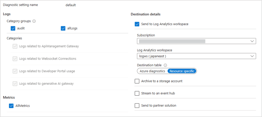Click the ApiManagement Gateway logs checkbox
This screenshot has height=117, width=262.
click(x=15, y=46)
